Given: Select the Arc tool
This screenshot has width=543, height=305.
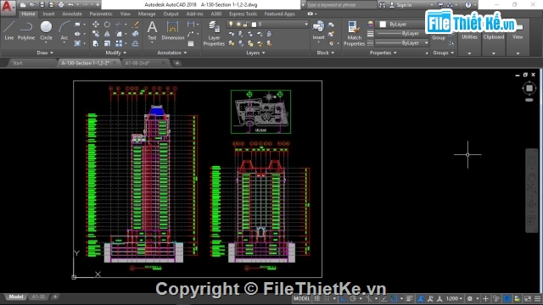Looking at the screenshot, I should [x=64, y=30].
